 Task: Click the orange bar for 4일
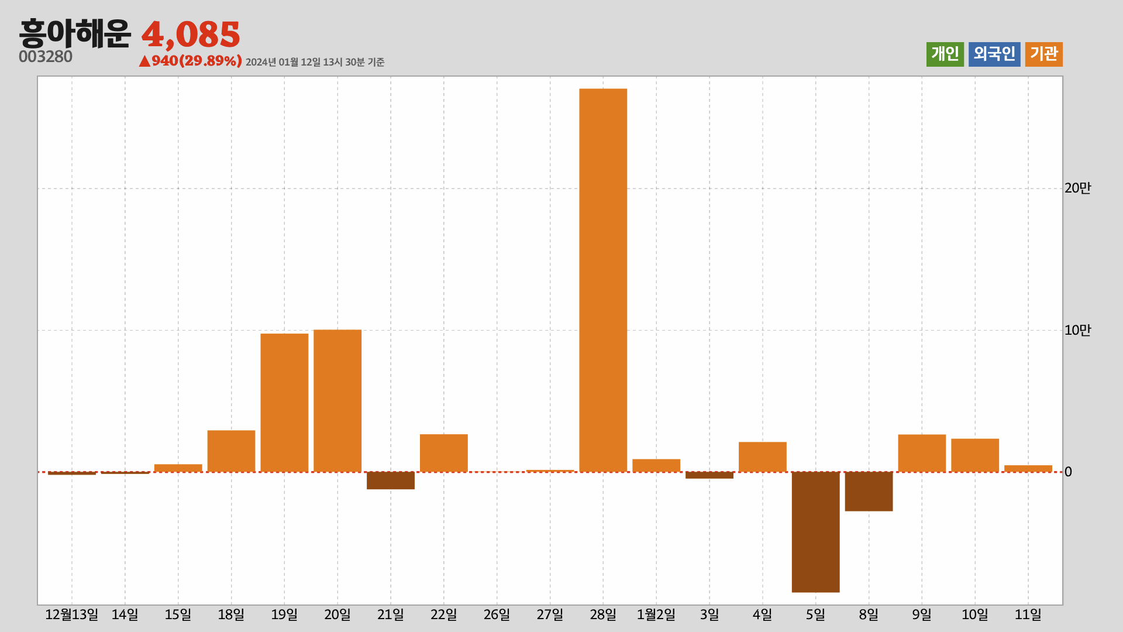pos(763,457)
